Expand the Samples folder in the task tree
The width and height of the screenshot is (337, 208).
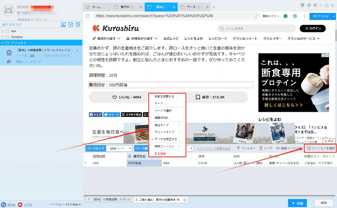(3, 37)
